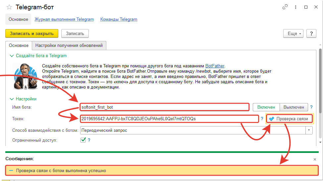This screenshot has height=181, width=323.
Task: Switch bot state to Выключен
Action: [x=294, y=107]
